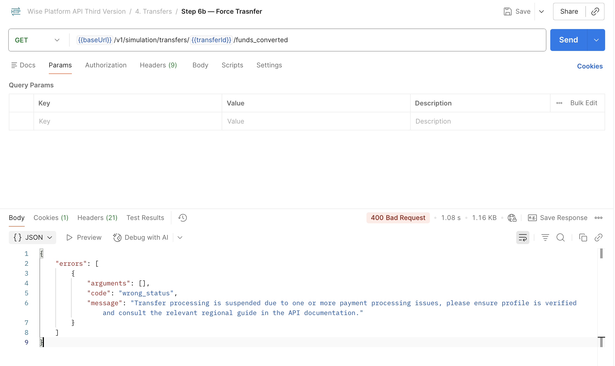Click the blue Send button
The height and width of the screenshot is (366, 615).
pos(569,40)
